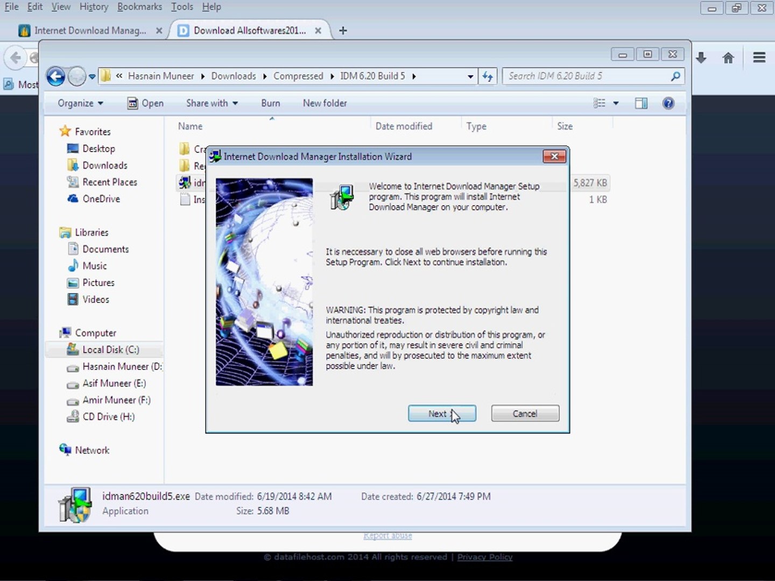Open the browser Bookmarks menu

click(139, 6)
